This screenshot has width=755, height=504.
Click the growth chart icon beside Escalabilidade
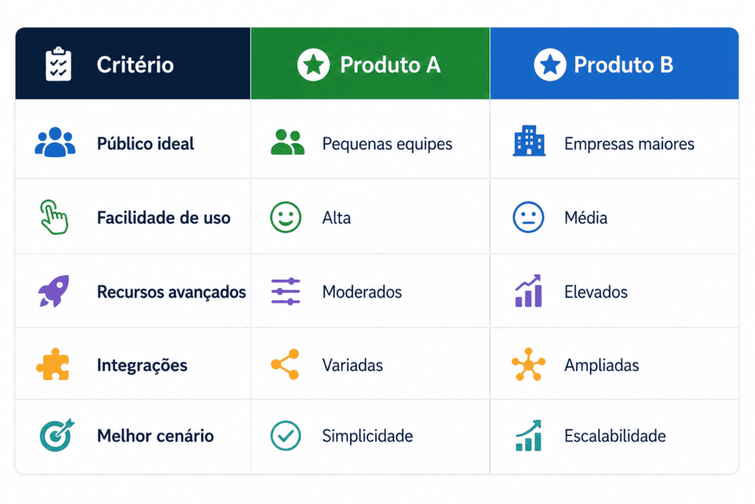[x=528, y=435]
